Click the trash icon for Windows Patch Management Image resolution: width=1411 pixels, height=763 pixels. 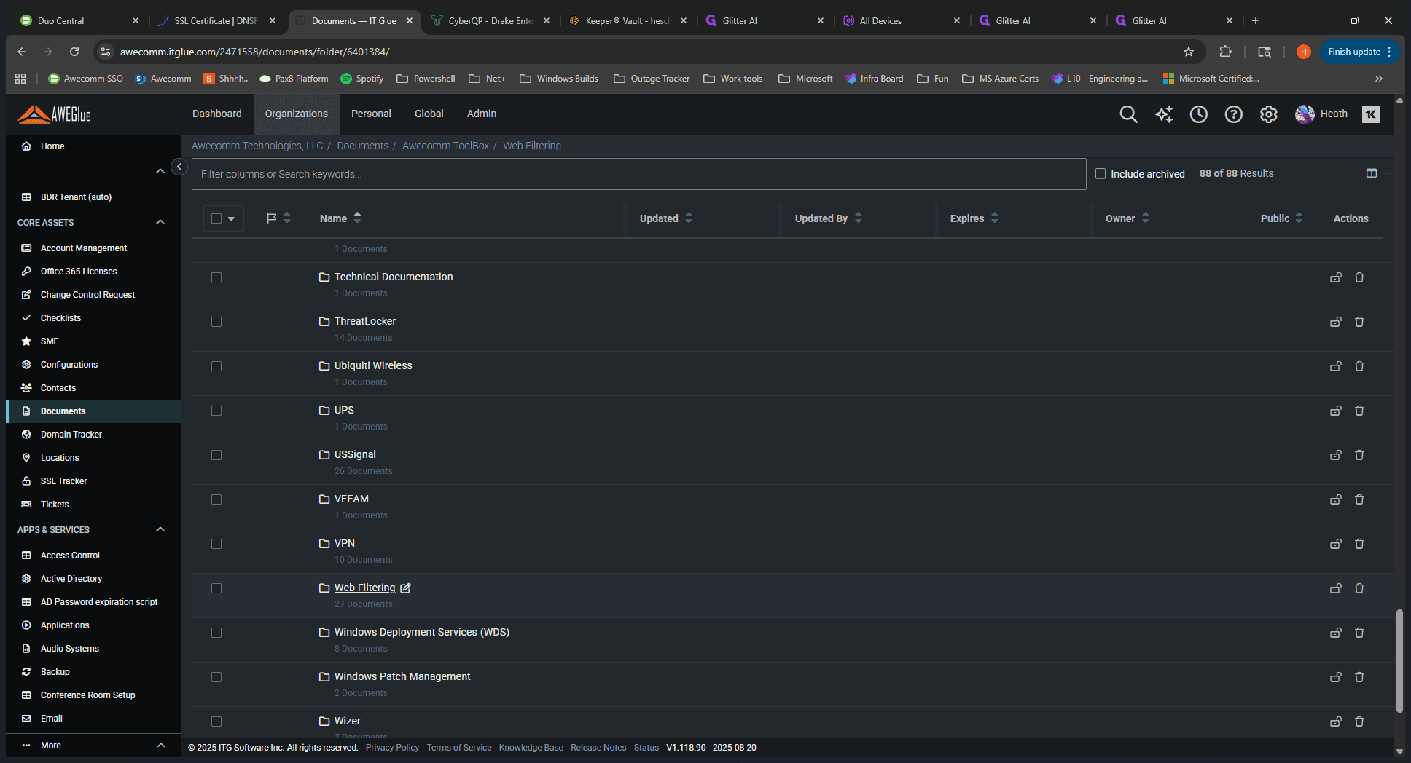click(x=1359, y=677)
